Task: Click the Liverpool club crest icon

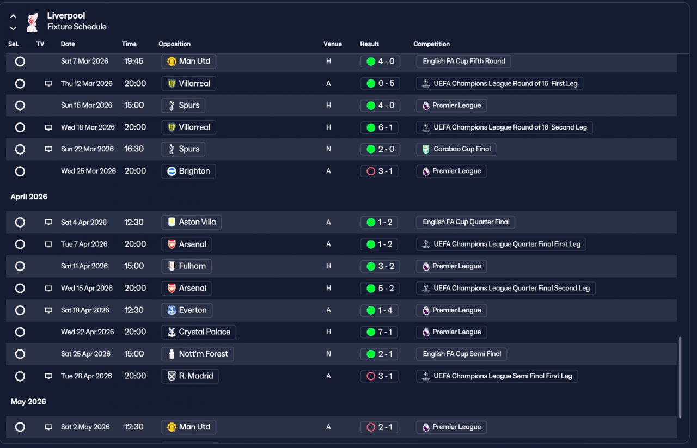Action: click(33, 21)
